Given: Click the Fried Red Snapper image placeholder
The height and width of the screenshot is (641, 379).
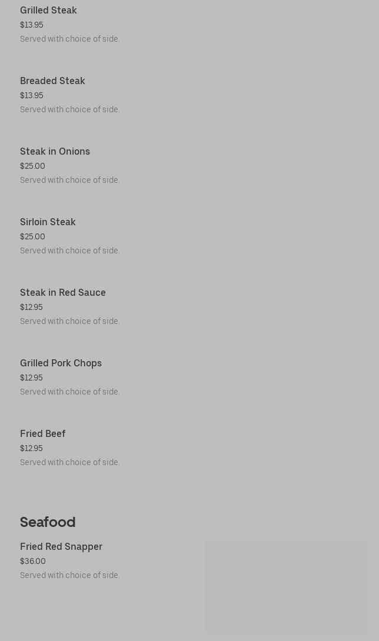Looking at the screenshot, I should pos(285,586).
